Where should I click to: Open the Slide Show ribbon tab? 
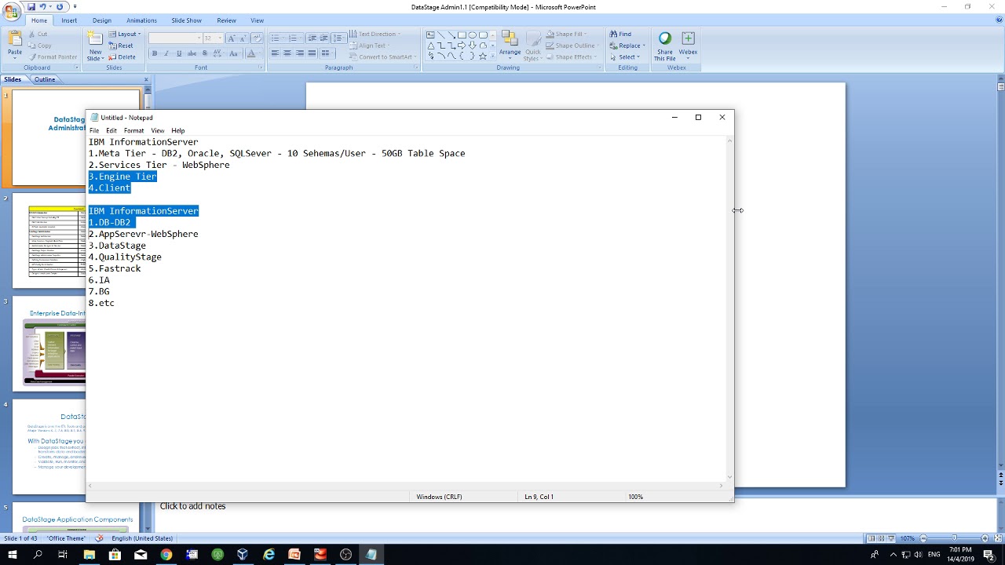tap(186, 20)
